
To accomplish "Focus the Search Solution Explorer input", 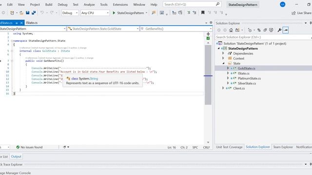I will pos(263,37).
